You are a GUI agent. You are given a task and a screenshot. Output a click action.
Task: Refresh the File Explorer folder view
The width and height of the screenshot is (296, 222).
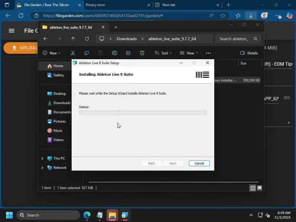[x=87, y=39]
